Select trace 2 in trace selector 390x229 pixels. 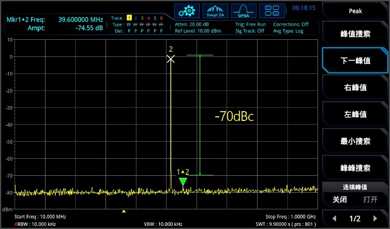point(136,18)
